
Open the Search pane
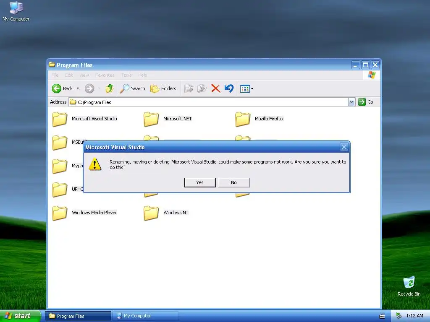pyautogui.click(x=132, y=88)
